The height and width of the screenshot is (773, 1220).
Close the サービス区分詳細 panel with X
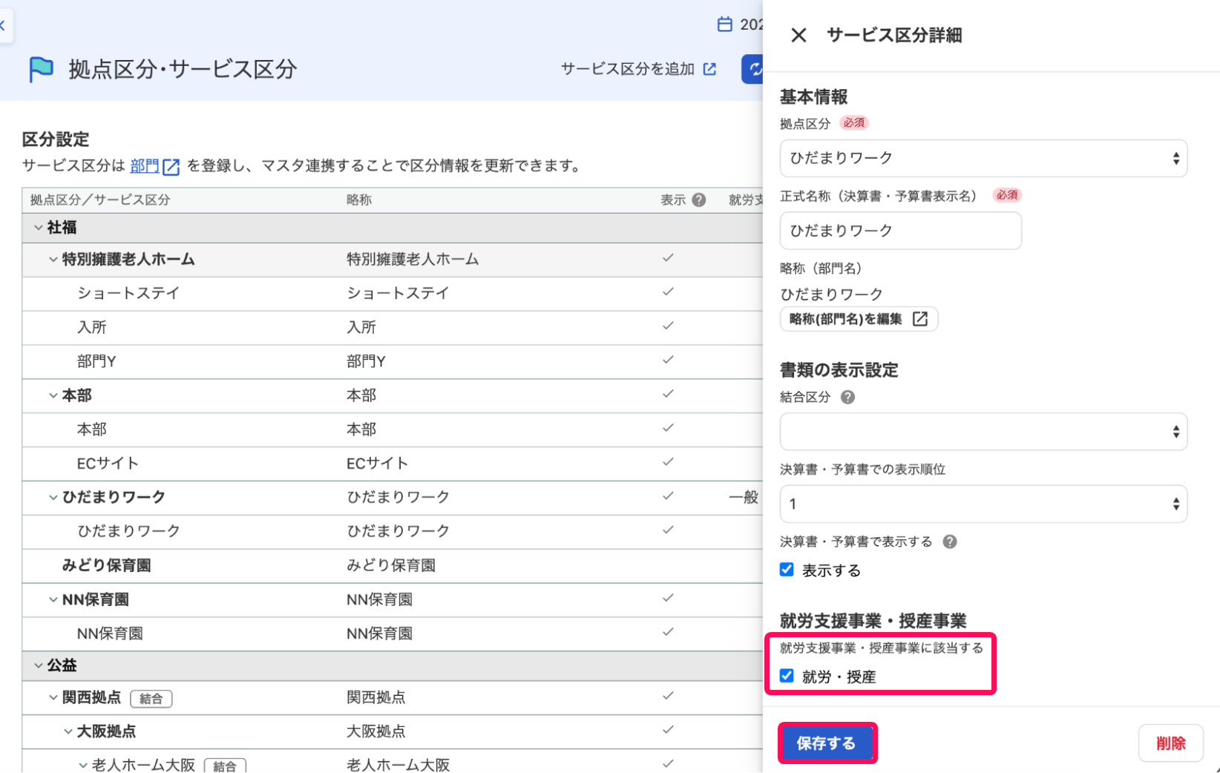(798, 35)
